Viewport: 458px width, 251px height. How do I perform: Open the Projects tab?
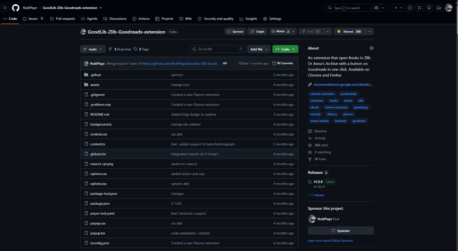click(x=164, y=19)
